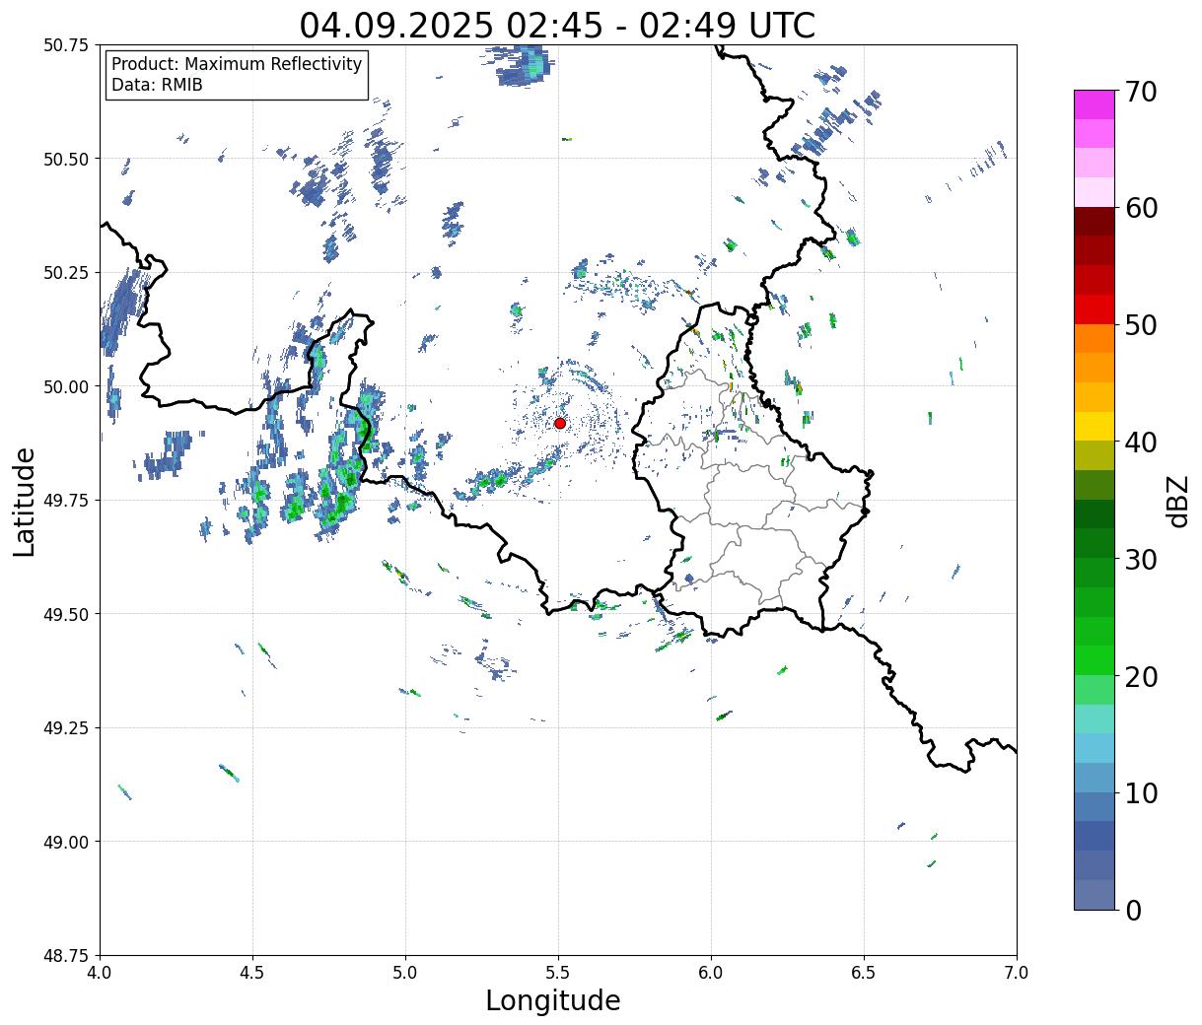Select the dark red colorbar swatch below 60
The image size is (1202, 1025).
[x=1095, y=222]
